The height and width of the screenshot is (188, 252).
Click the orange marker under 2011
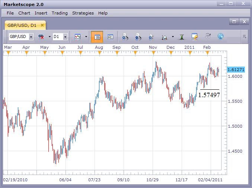click(190, 52)
